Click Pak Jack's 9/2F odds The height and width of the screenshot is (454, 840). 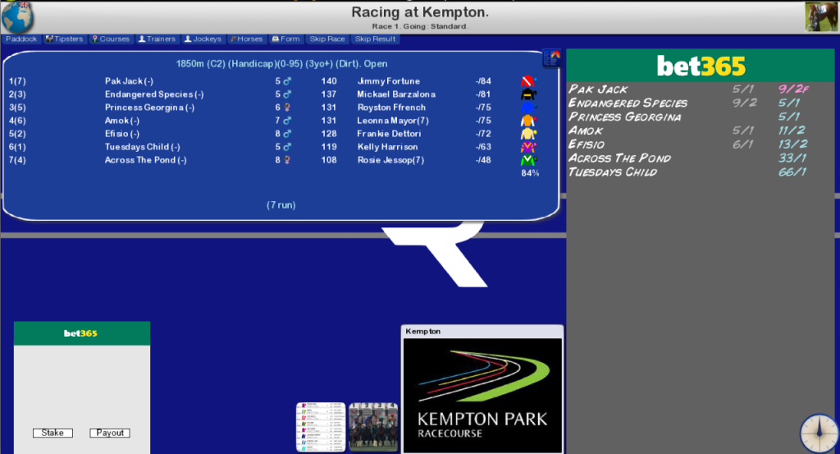click(x=793, y=89)
